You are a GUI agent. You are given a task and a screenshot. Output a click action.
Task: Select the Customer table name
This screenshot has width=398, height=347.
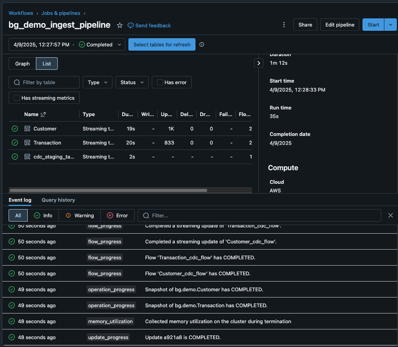pyautogui.click(x=45, y=129)
